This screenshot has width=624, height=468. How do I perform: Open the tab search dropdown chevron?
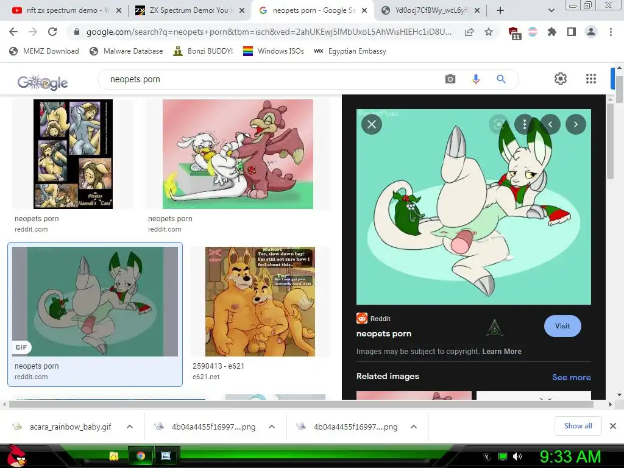click(551, 11)
